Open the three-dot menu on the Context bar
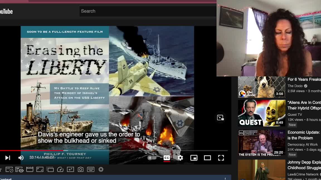Image resolution: width=321 pixels, height=180 pixels. 225,179
